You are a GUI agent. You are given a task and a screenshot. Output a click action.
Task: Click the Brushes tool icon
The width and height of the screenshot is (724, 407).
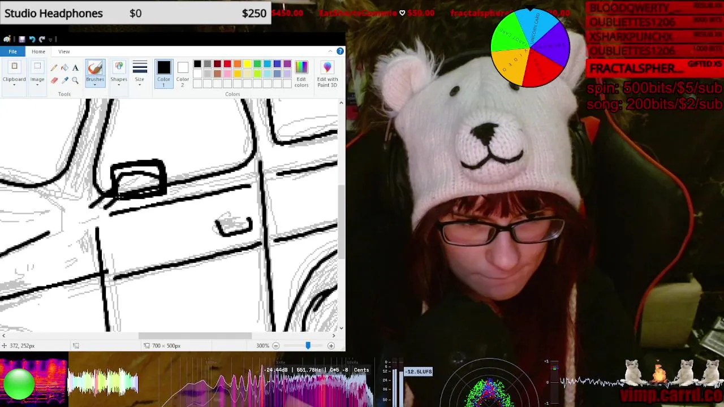click(95, 68)
